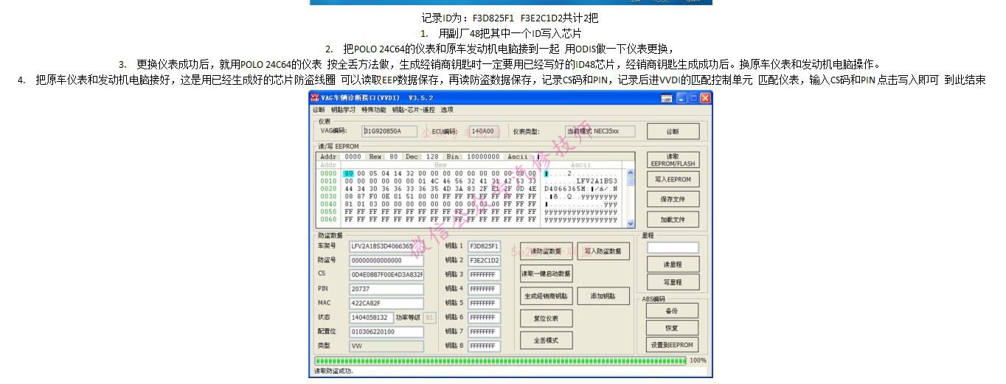Click hex editor scrollbar down arrow
1006x384 pixels.
point(630,223)
